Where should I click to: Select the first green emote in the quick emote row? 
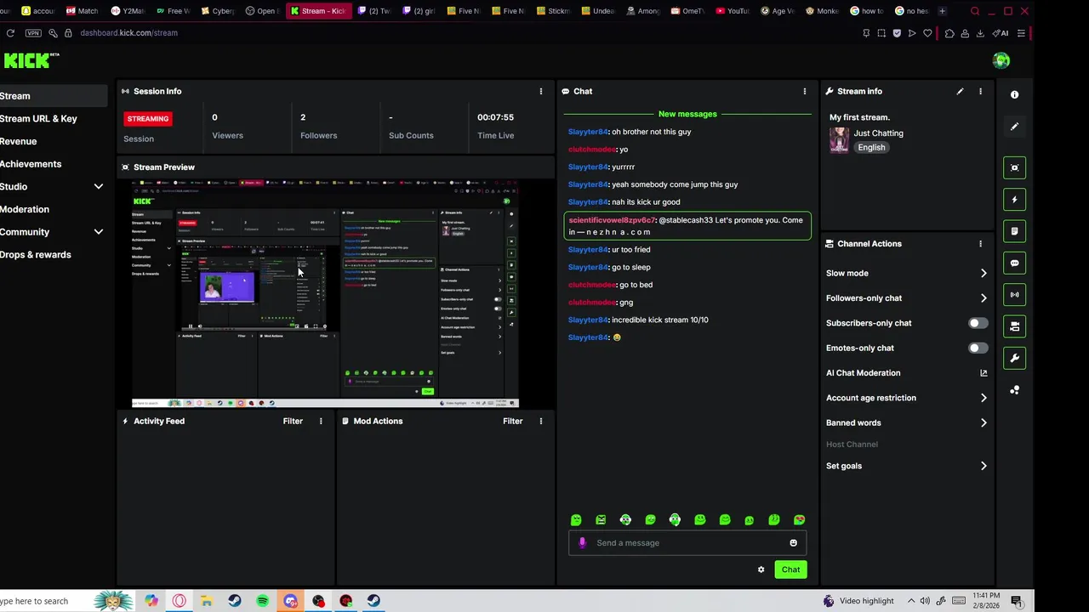tap(576, 520)
